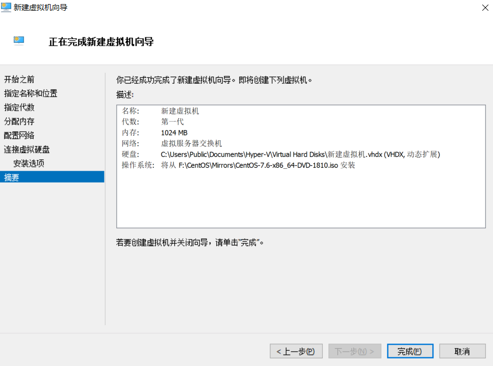Click the 取消 button
The image size is (493, 366).
[x=462, y=351]
